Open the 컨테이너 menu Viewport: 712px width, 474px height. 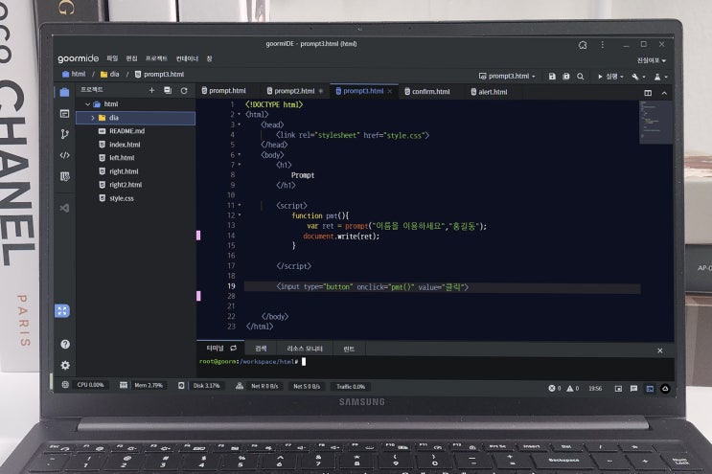(187, 58)
